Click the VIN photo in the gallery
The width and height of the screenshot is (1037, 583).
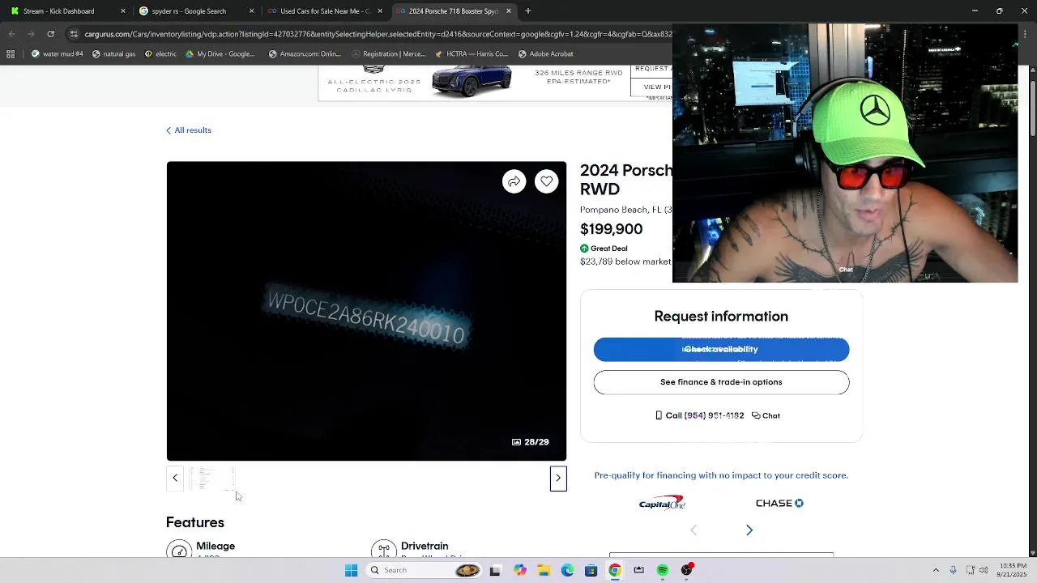pyautogui.click(x=366, y=311)
